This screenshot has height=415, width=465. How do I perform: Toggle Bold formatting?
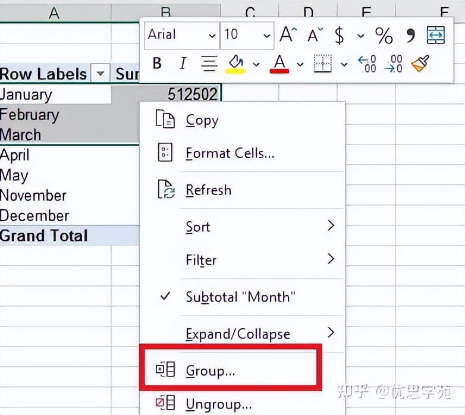tap(157, 63)
